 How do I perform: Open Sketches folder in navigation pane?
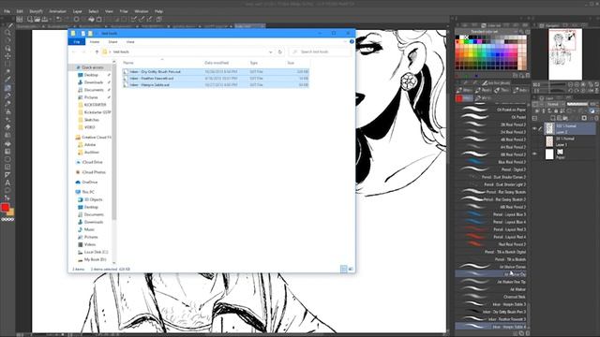point(92,120)
